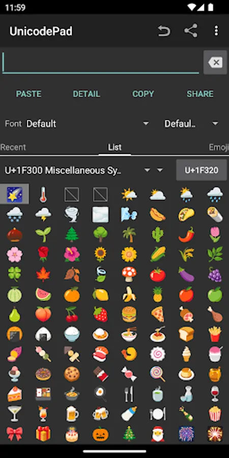Viewport: 229px width, 458px height.
Task: Select the jack-o-lantern pumpkin emoji
Action: [100, 434]
